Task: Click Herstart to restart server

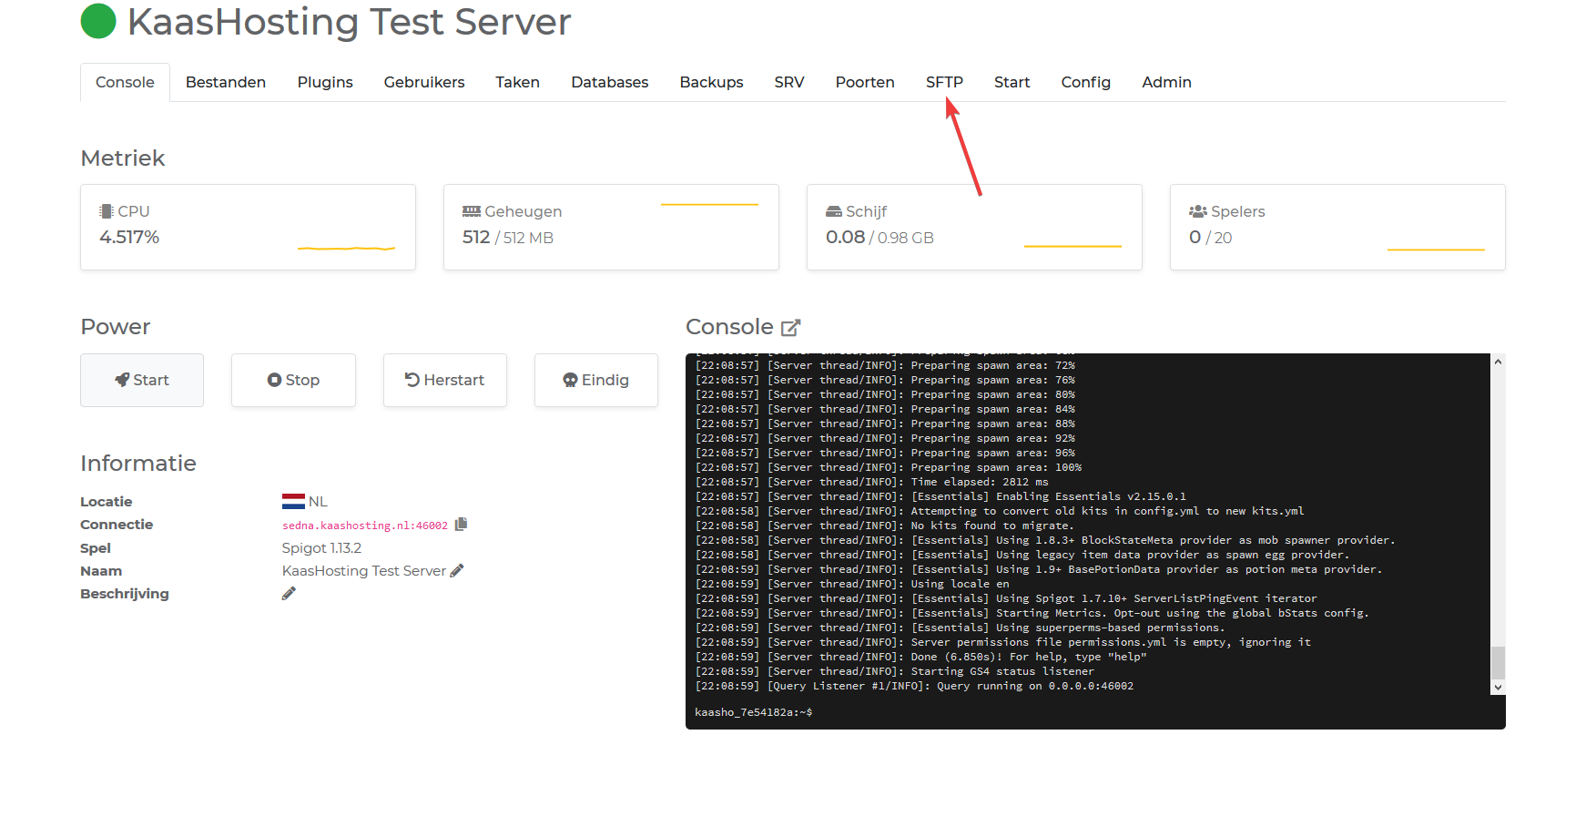Action: tap(444, 380)
